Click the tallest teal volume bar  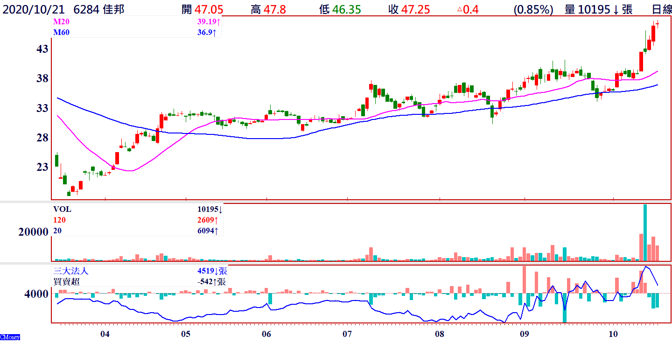[645, 232]
